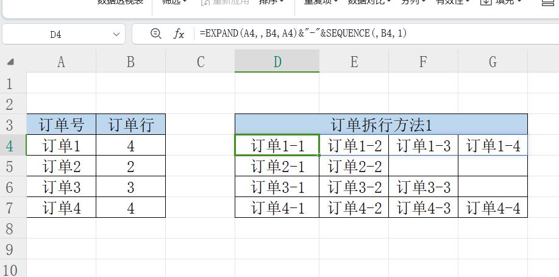This screenshot has width=559, height=277.
Task: Select the cell 订单1-4
Action: (493, 145)
